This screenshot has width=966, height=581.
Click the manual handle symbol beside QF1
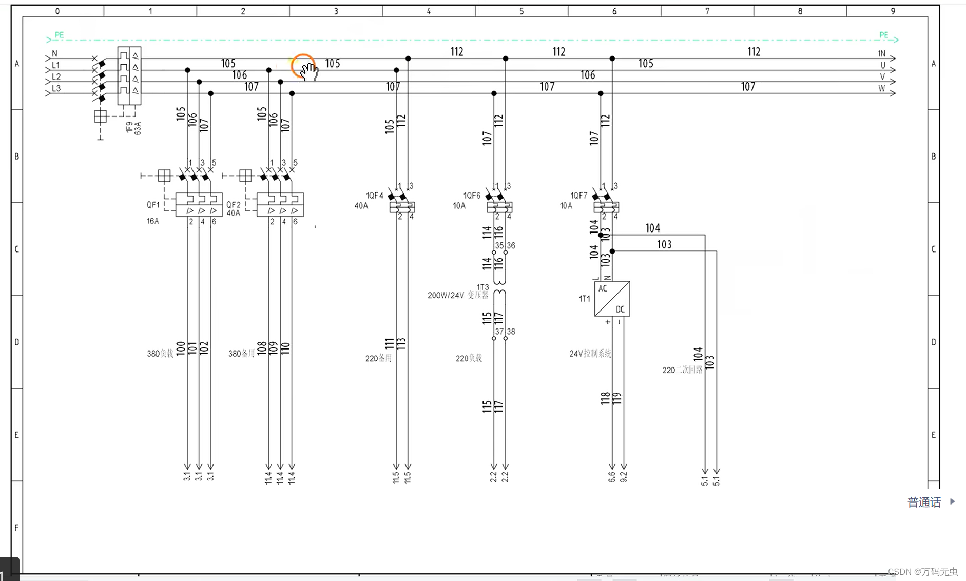click(164, 176)
